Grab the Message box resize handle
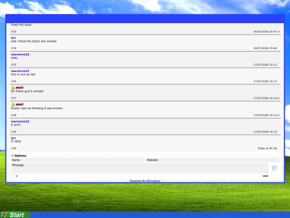 tap(267, 172)
